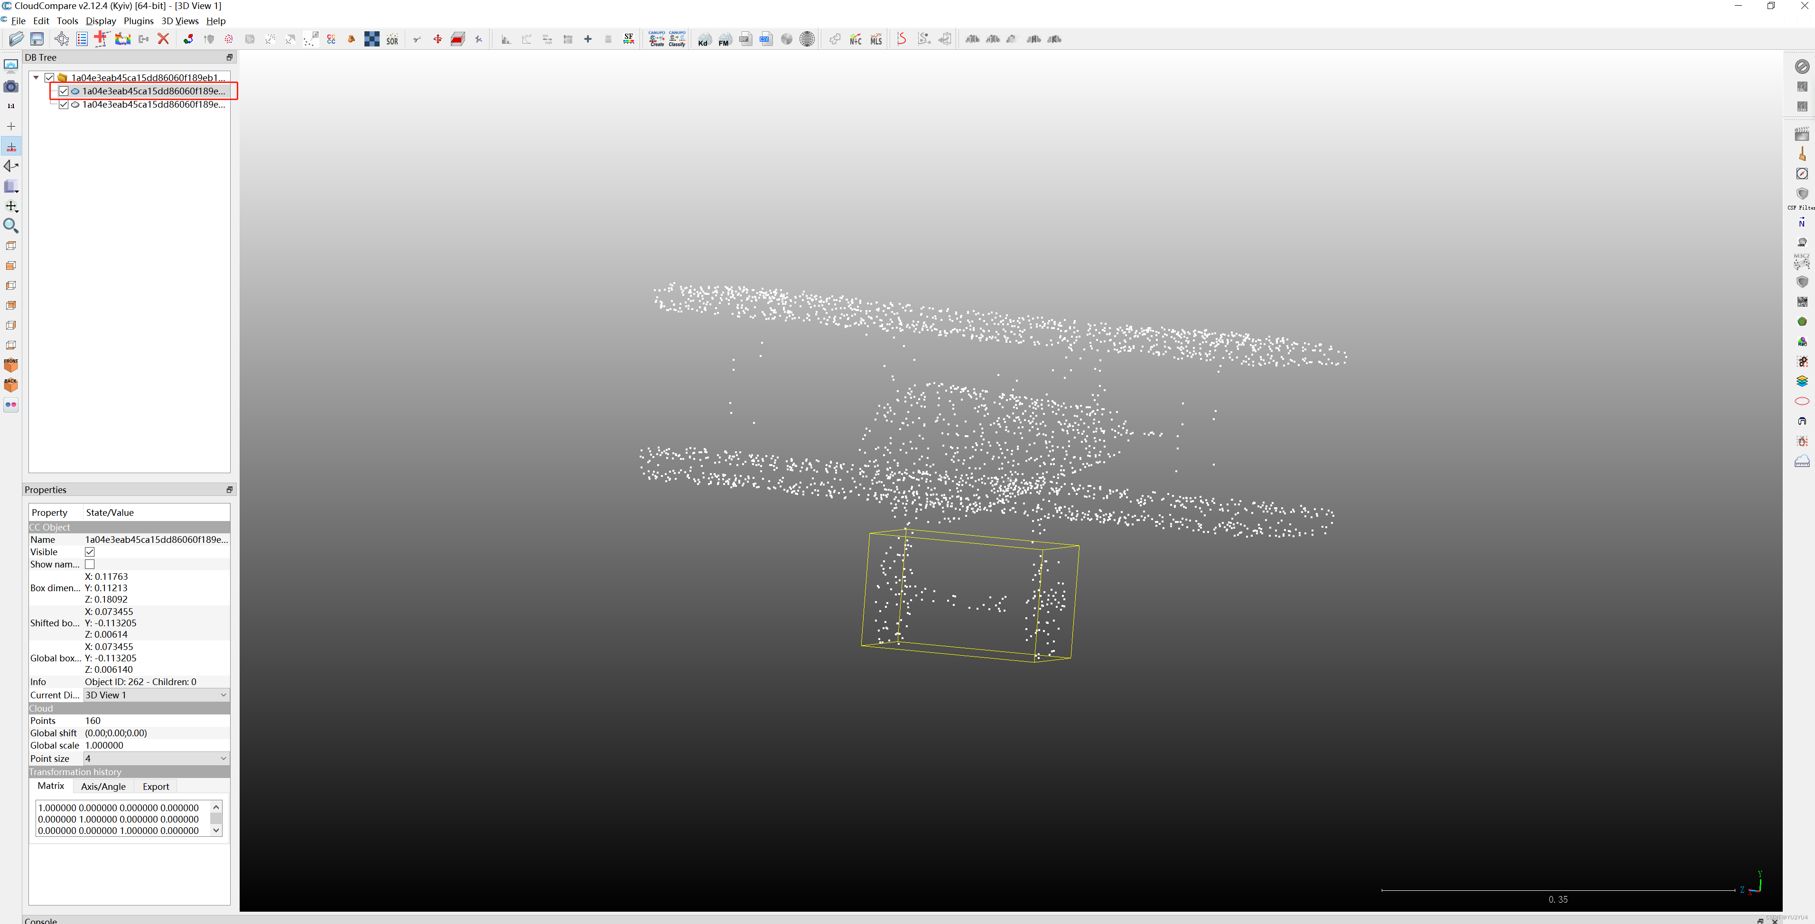Viewport: 1815px width, 924px height.
Task: Set FRONT view from left sidebar
Action: [11, 365]
